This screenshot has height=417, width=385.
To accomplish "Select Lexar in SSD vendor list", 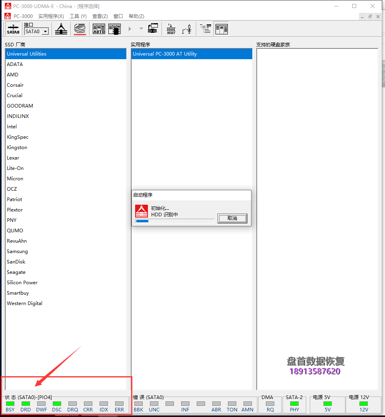I will pos(66,158).
